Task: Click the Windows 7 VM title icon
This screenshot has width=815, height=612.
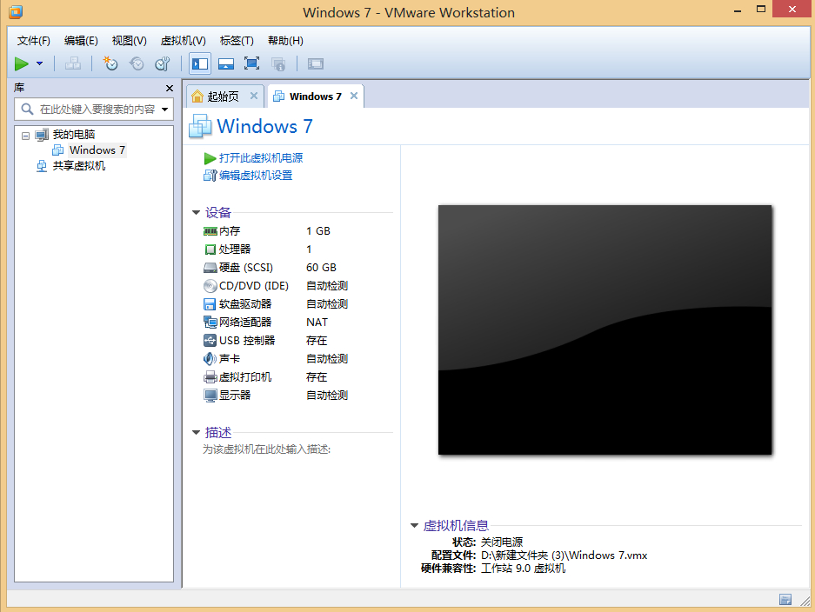Action: (200, 126)
